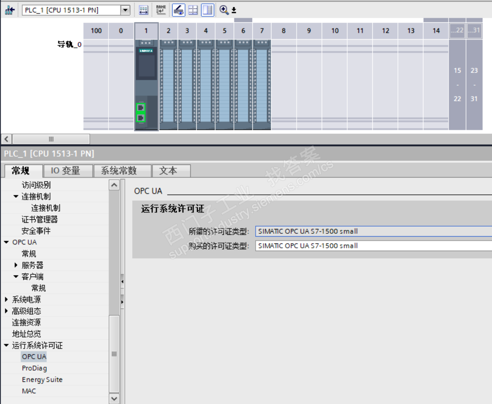Screen dimensions: 492x404
Task: Toggle the hardware catalog layout icon
Action: pos(208,10)
